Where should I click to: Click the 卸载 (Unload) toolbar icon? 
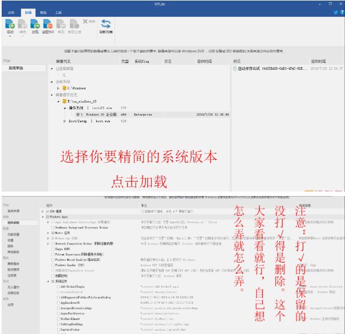tap(61, 24)
